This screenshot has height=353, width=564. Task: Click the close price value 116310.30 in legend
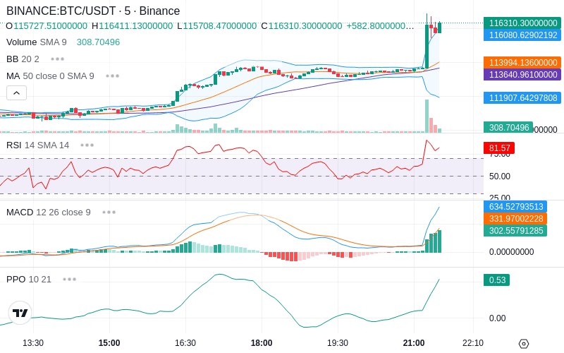(305, 26)
